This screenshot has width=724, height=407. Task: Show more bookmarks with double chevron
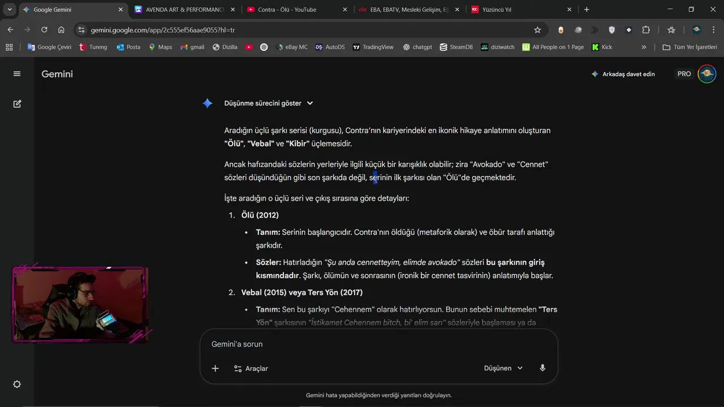pyautogui.click(x=644, y=47)
